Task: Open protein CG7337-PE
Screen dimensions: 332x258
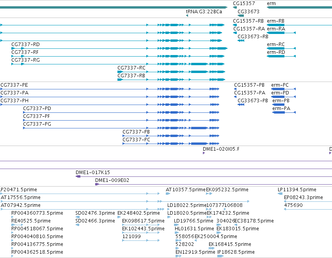Action: click(14, 85)
